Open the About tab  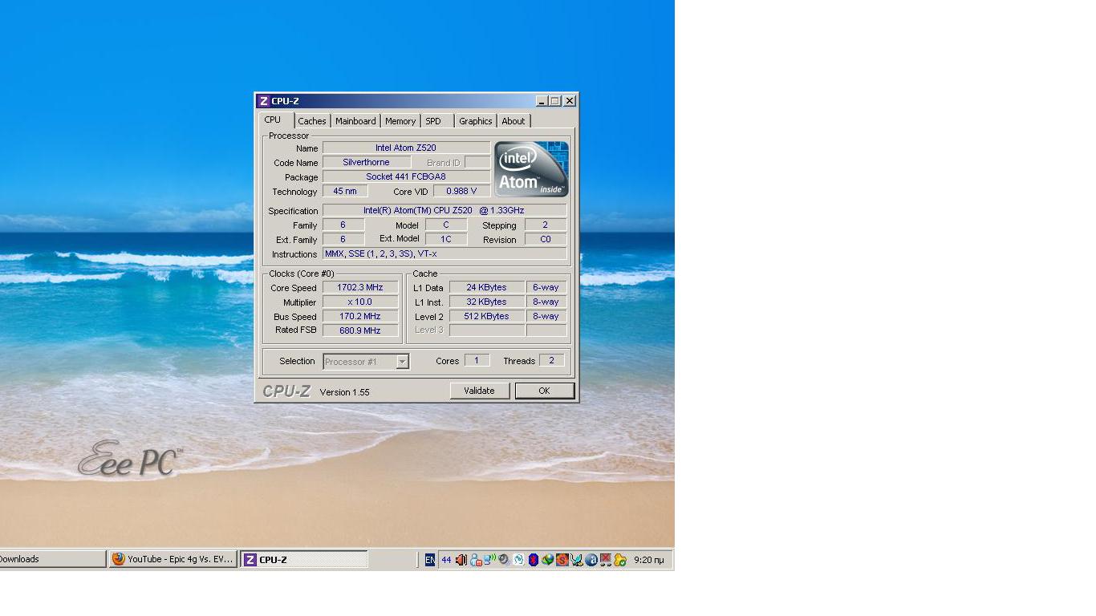tap(513, 121)
